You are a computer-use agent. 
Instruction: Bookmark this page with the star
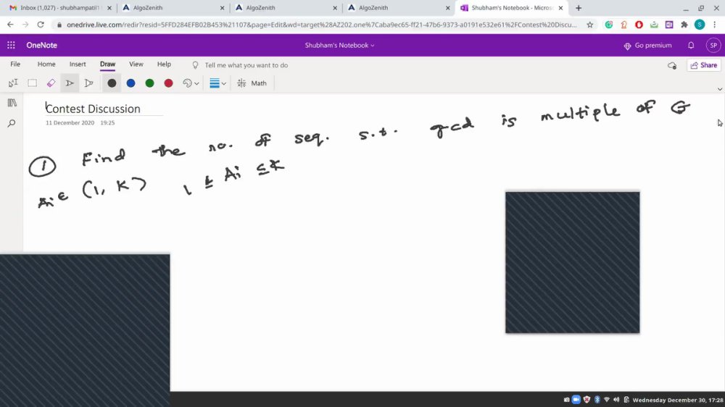[590, 25]
